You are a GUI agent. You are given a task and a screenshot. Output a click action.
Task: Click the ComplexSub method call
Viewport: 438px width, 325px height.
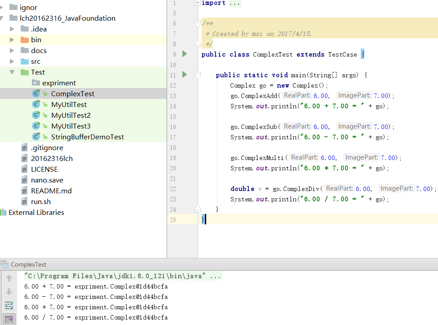tap(259, 127)
